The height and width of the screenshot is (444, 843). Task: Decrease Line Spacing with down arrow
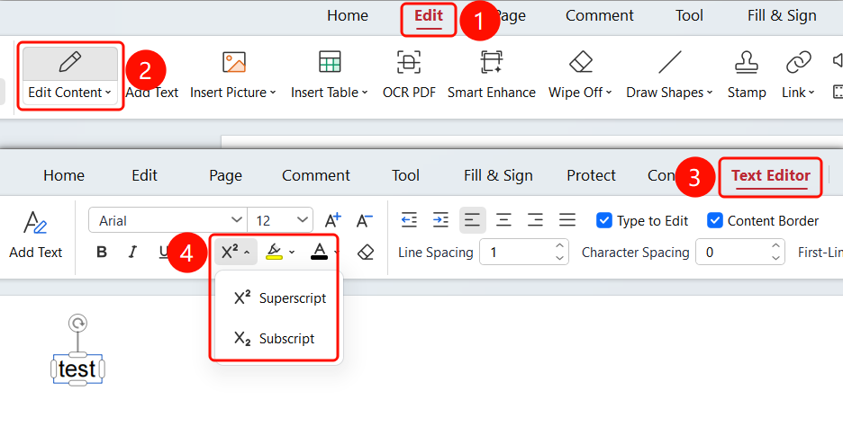[559, 259]
